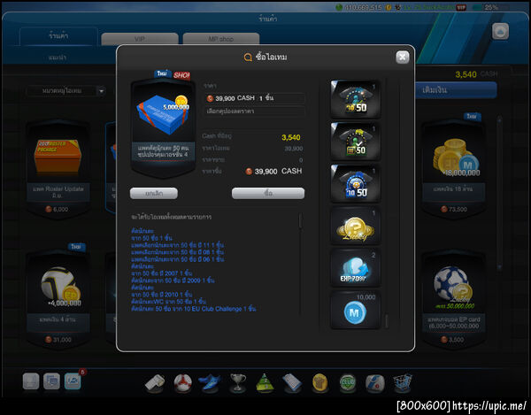531x415 pixels.
Task: Select the gold Lucky question coin reward
Action: (355, 226)
